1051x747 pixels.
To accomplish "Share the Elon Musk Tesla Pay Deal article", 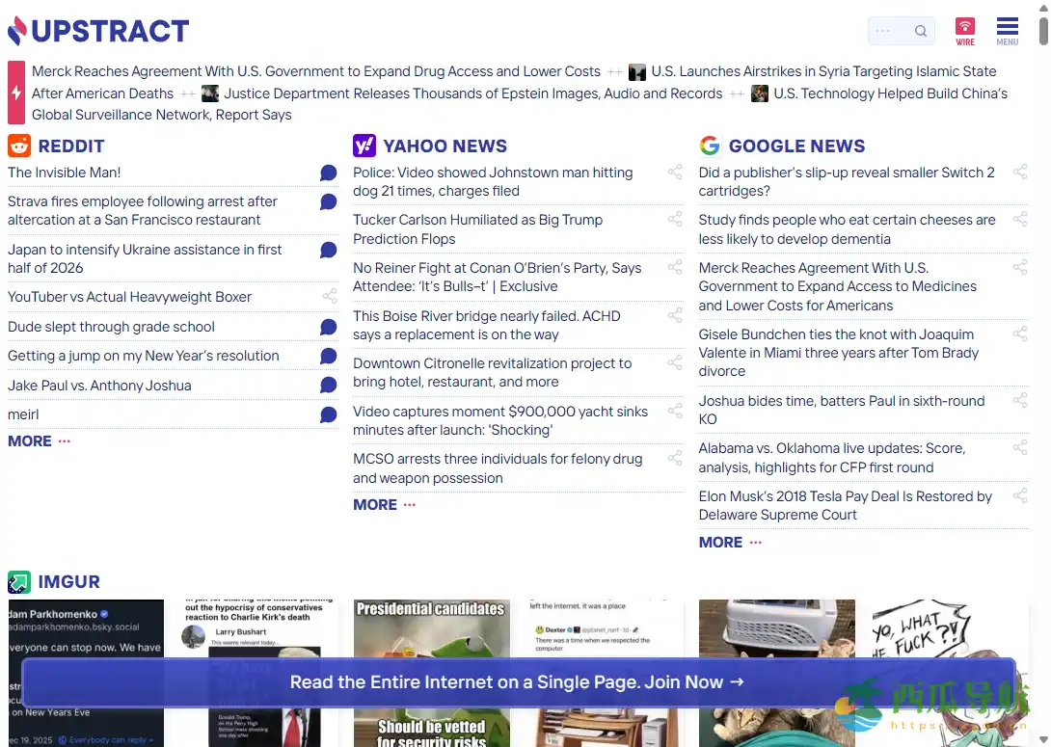I will (1020, 496).
